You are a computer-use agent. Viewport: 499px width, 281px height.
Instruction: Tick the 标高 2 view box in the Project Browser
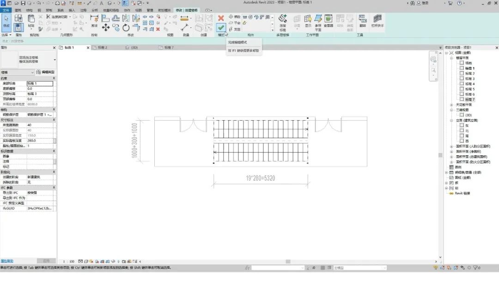tap(462, 73)
